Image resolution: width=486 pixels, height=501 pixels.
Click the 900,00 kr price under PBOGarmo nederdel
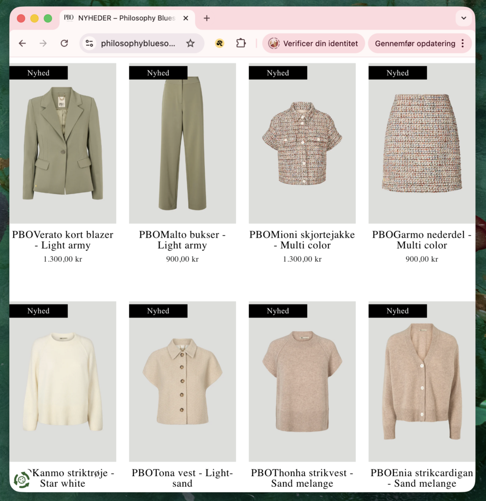(422, 259)
